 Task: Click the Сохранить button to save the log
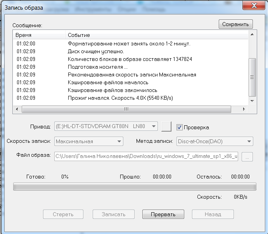pyautogui.click(x=235, y=24)
